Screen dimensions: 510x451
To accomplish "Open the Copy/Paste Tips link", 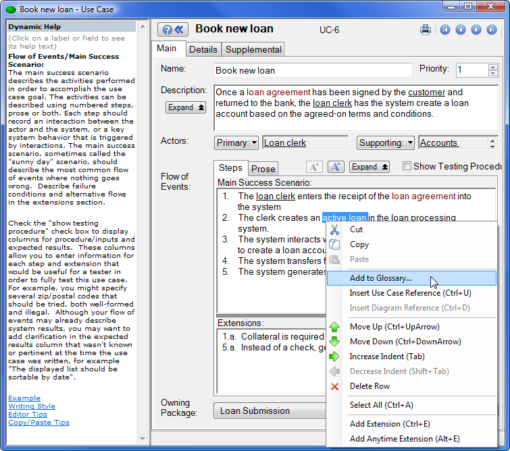I will 39,423.
